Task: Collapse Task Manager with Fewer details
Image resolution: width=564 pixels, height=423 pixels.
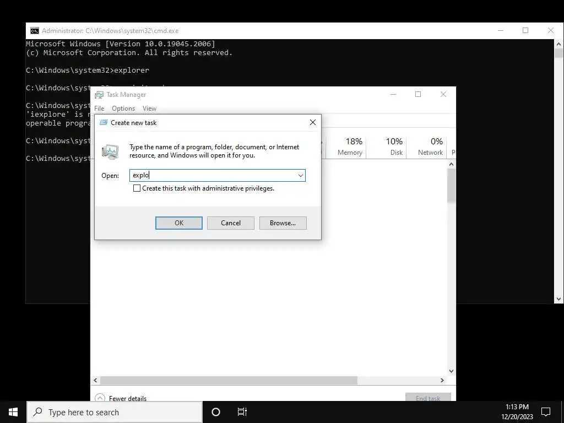Action: pyautogui.click(x=121, y=398)
